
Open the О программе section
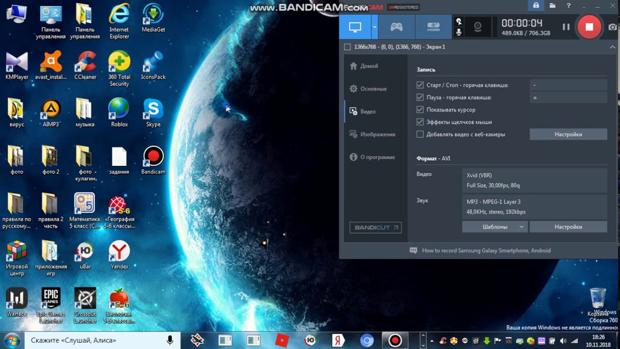pos(373,157)
